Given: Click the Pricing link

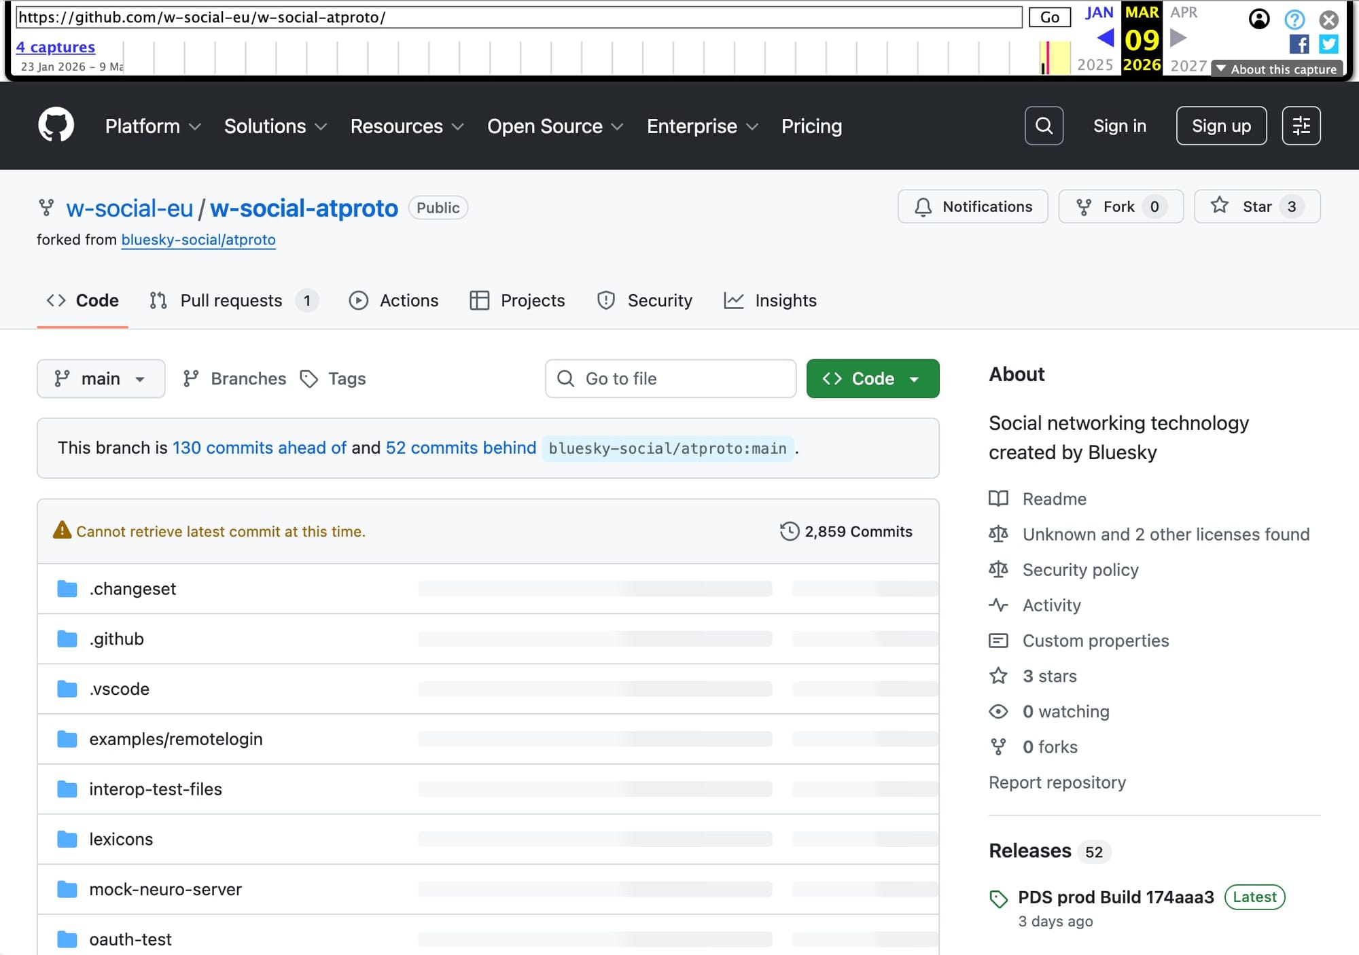Looking at the screenshot, I should pyautogui.click(x=811, y=126).
